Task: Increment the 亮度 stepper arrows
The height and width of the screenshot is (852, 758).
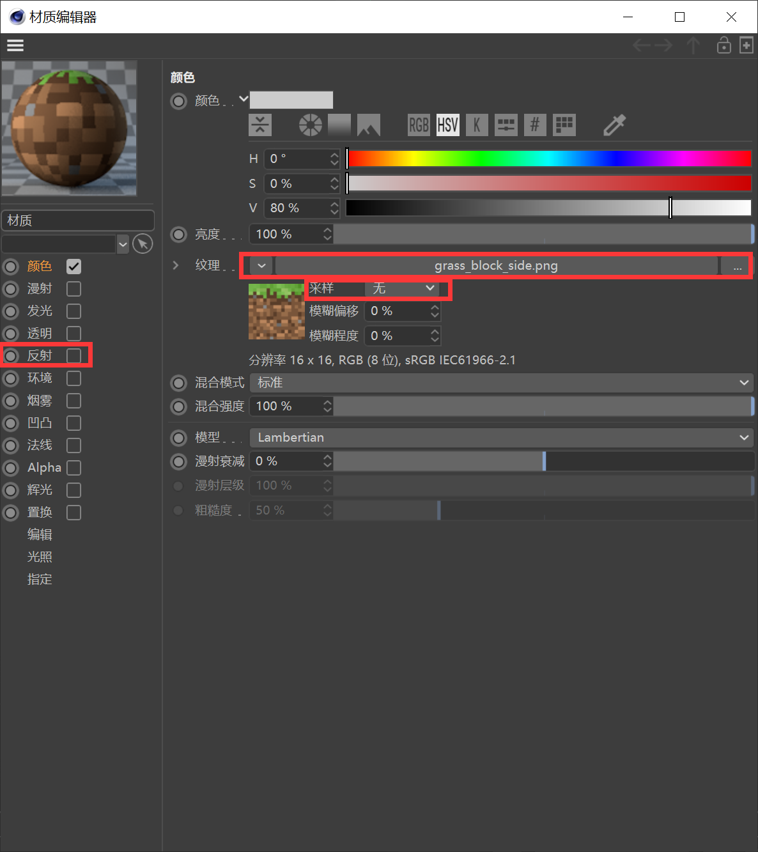Action: [x=327, y=235]
